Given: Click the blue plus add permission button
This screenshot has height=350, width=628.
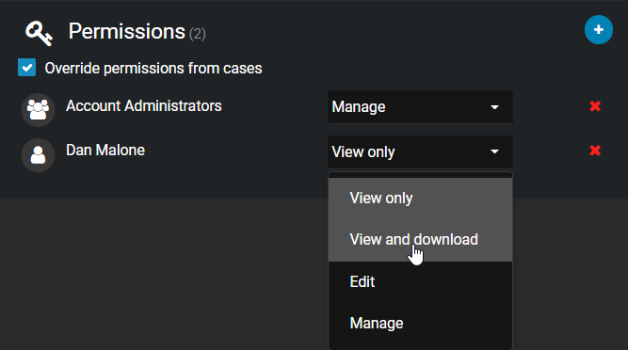Looking at the screenshot, I should point(599,29).
